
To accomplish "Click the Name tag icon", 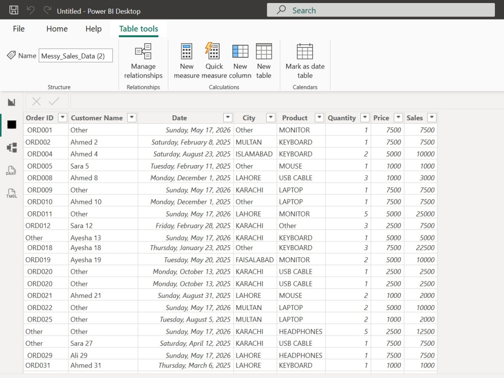I will click(11, 55).
